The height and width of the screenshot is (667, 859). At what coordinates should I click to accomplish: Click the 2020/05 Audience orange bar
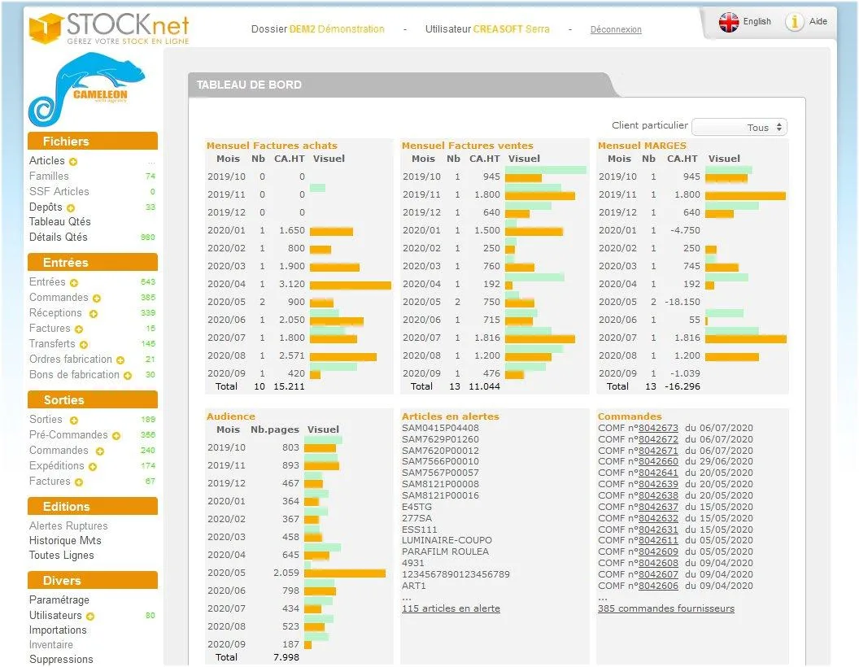[x=345, y=573]
